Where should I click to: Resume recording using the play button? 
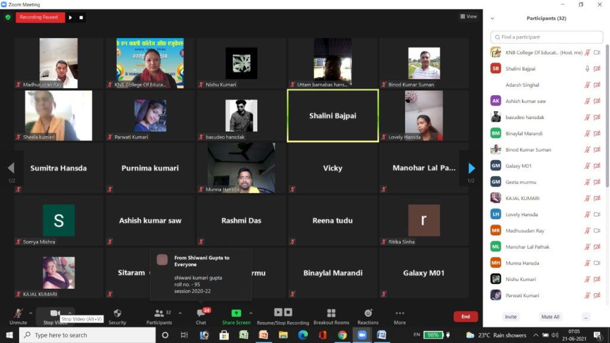tap(70, 17)
